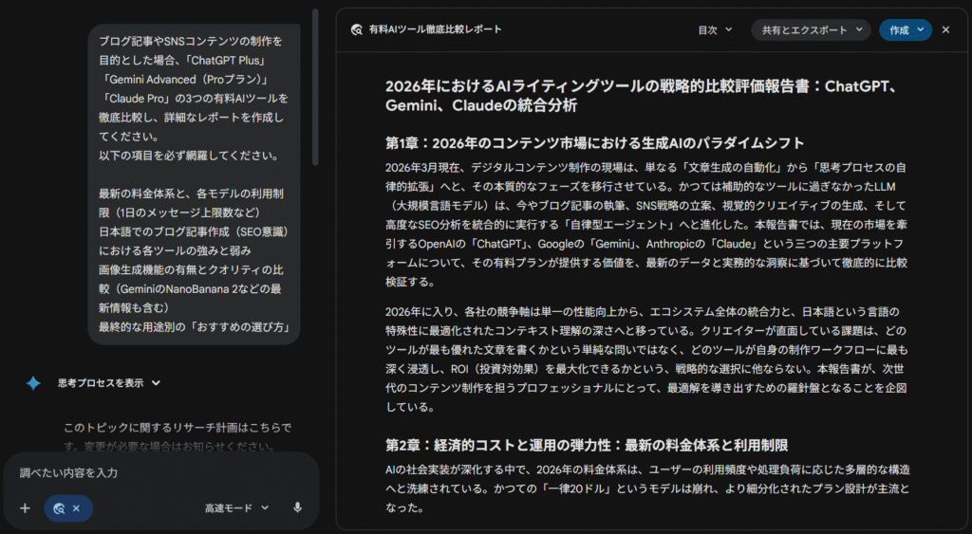Viewport: 972px width, 534px height.
Task: Remove the Deep Research chip with its X
Action: pos(76,508)
